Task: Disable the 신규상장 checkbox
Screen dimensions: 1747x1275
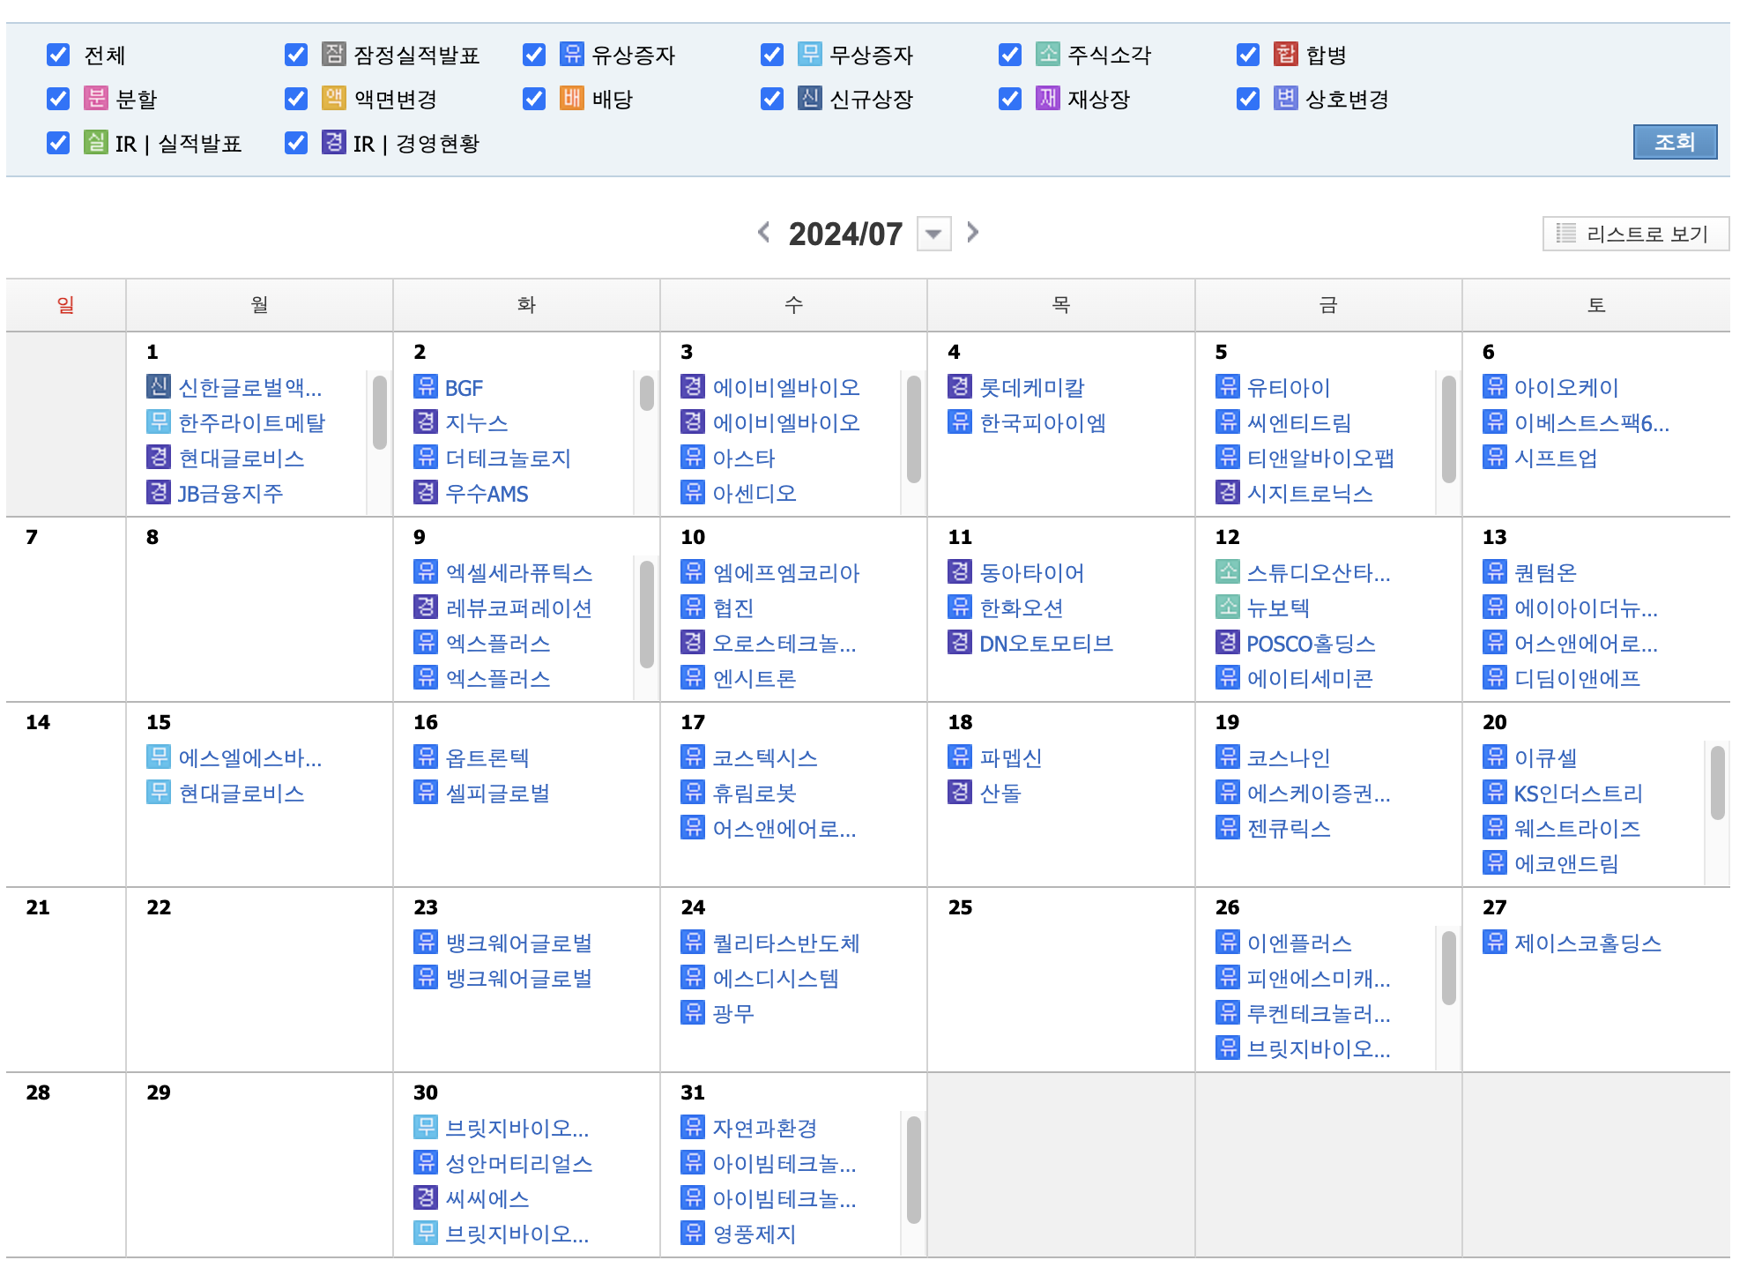Action: (x=772, y=98)
